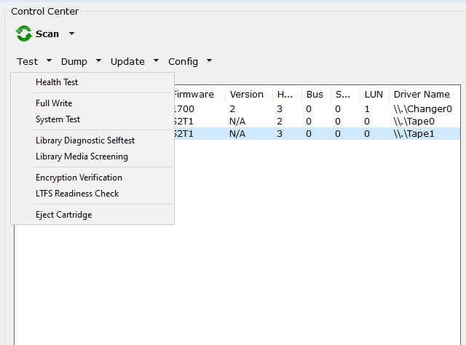Image resolution: width=466 pixels, height=345 pixels.
Task: Expand the arrow beside Test
Action: pos(49,60)
